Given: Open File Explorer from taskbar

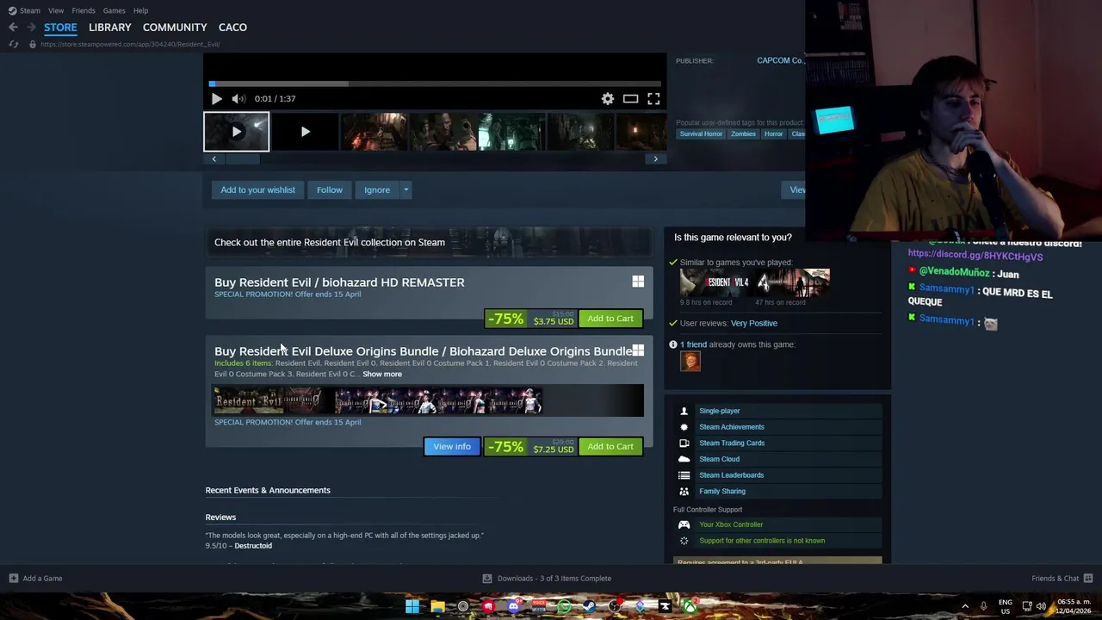Looking at the screenshot, I should pyautogui.click(x=437, y=606).
